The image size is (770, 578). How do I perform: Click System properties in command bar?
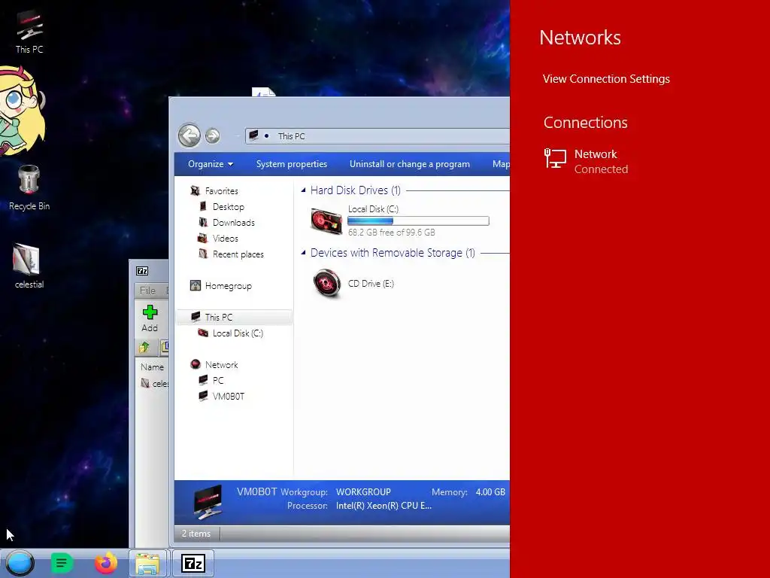(292, 164)
